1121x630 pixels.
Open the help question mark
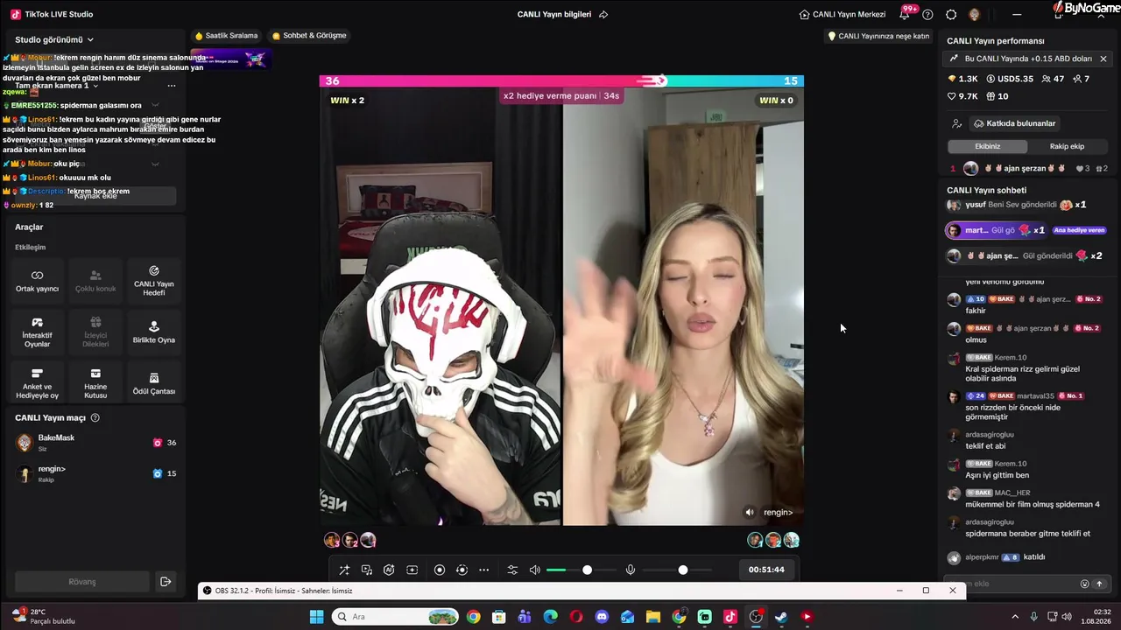927,15
